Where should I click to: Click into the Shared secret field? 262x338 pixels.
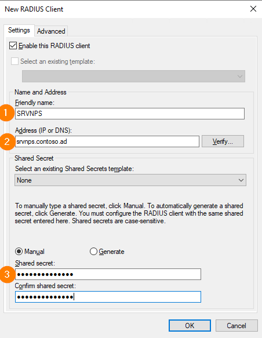[x=108, y=274]
